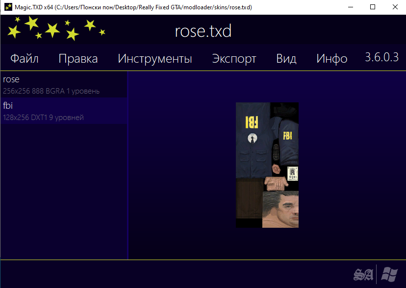Viewport: 406px width, 288px height.
Task: Click the rose.txd heading text
Action: tap(203, 31)
